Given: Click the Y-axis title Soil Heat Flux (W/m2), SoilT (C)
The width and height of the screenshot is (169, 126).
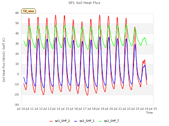Looking at the screenshot, I should coord(4,60).
